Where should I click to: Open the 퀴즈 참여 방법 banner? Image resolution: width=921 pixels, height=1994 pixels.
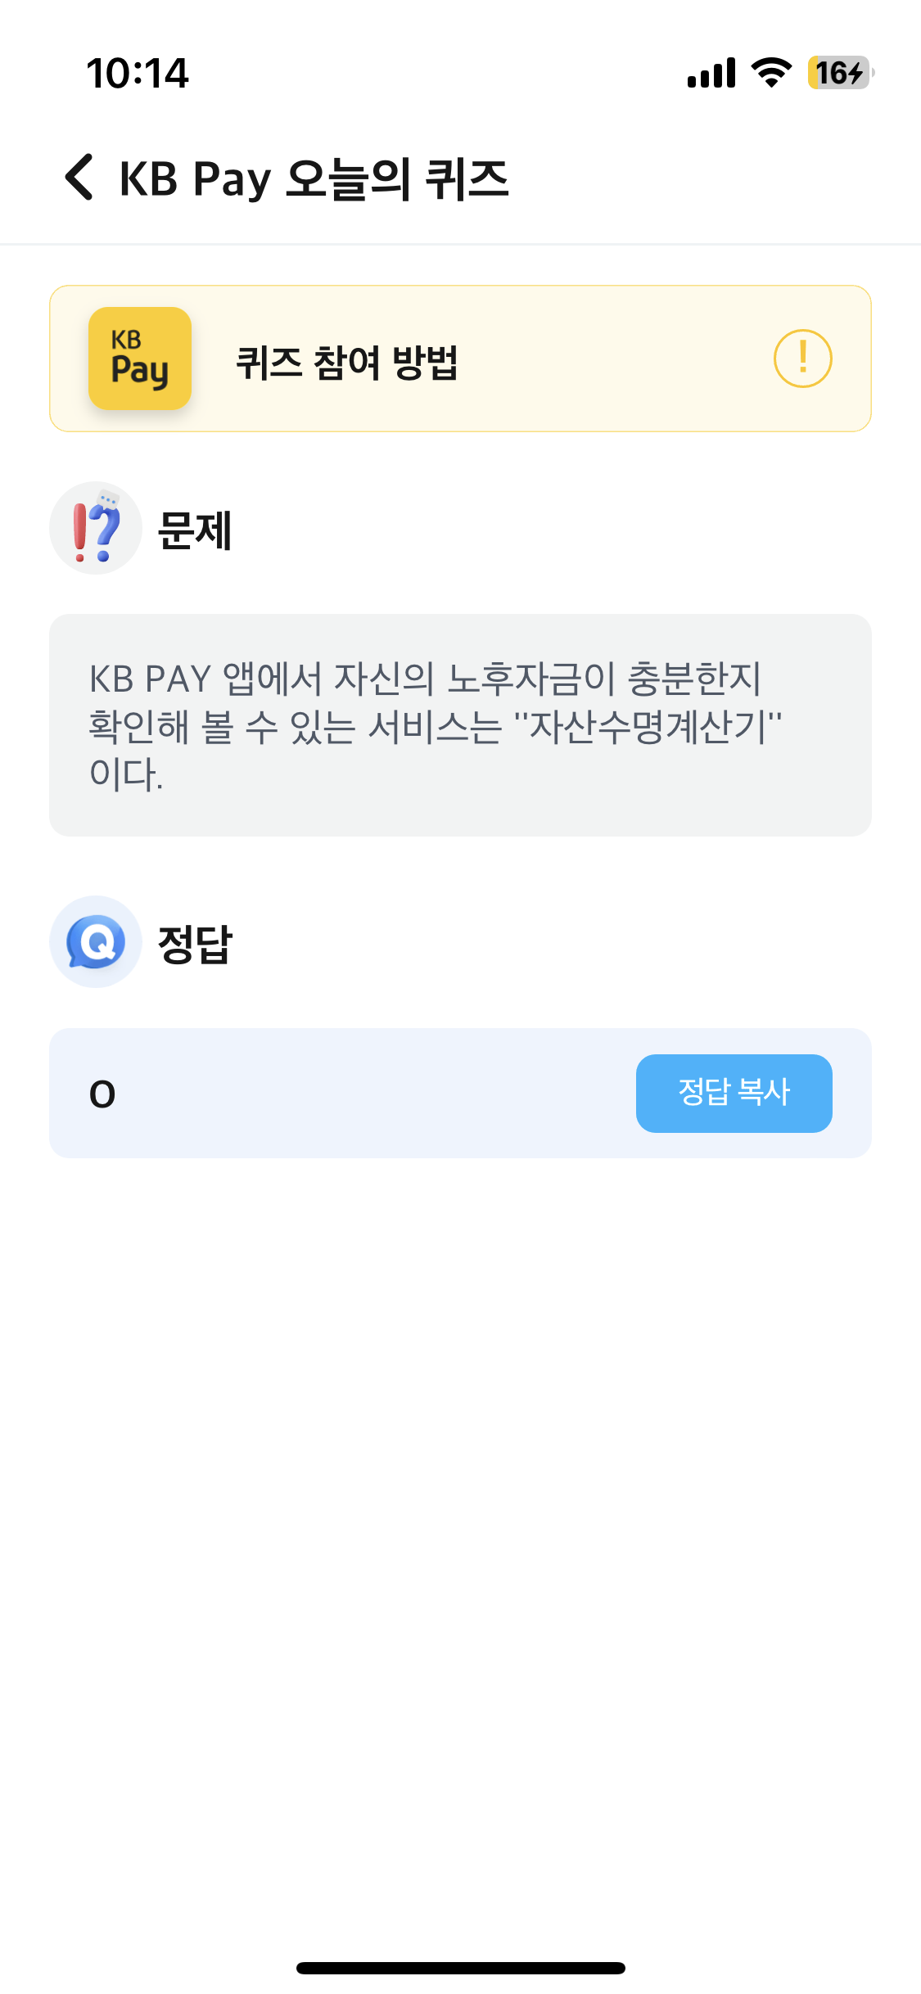click(460, 359)
